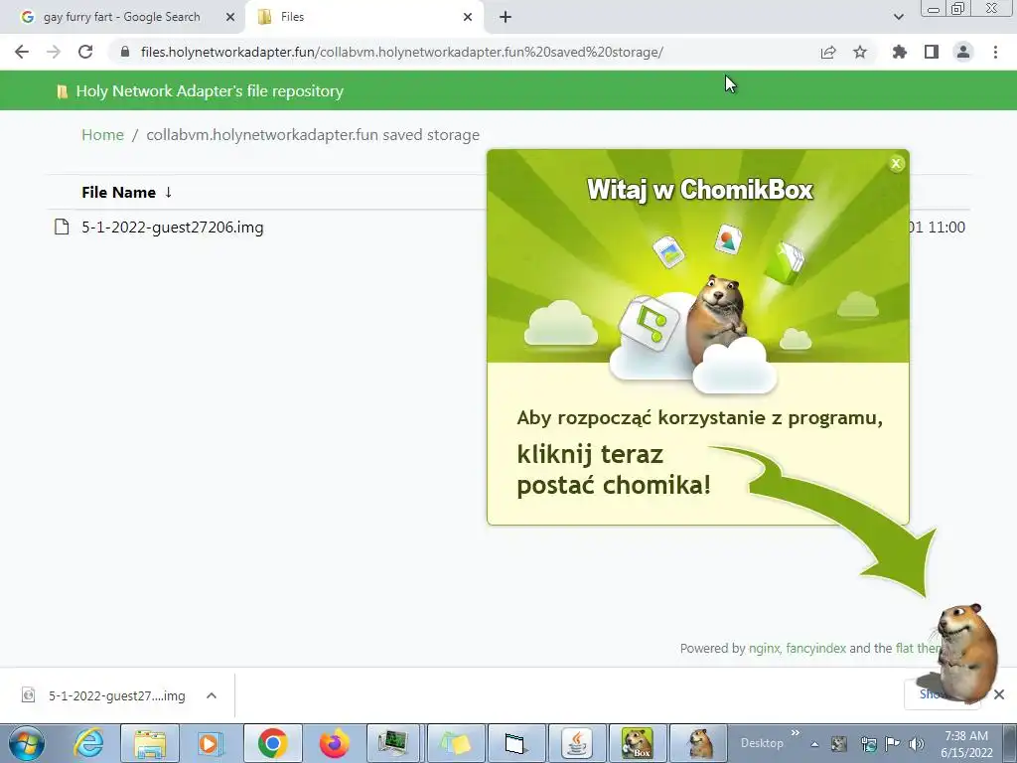Screen dimensions: 1017x763
Task: Open the ChomikBox taskbar icon
Action: (637, 743)
